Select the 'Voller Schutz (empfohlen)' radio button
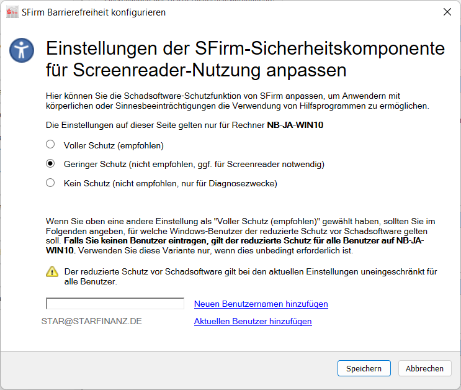This screenshot has width=461, height=390. click(x=50, y=144)
